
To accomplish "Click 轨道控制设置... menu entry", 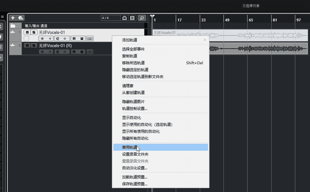I will coord(135,109).
